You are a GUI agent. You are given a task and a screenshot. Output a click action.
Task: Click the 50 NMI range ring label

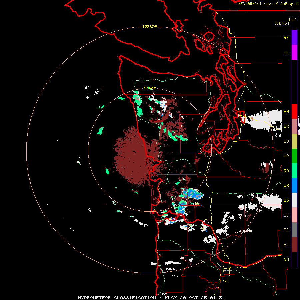[x=150, y=88]
